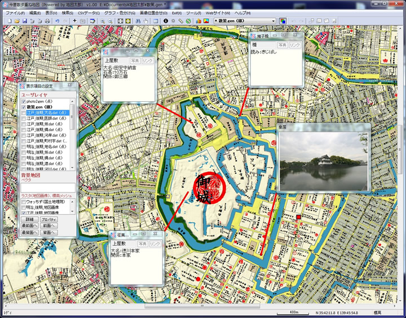Click the moat photo thumbnail in 皇居 window
Viewport: 406px width, 318px height.
tap(324, 162)
